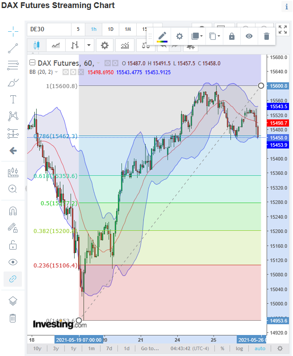Set range to 1d

tap(127, 348)
